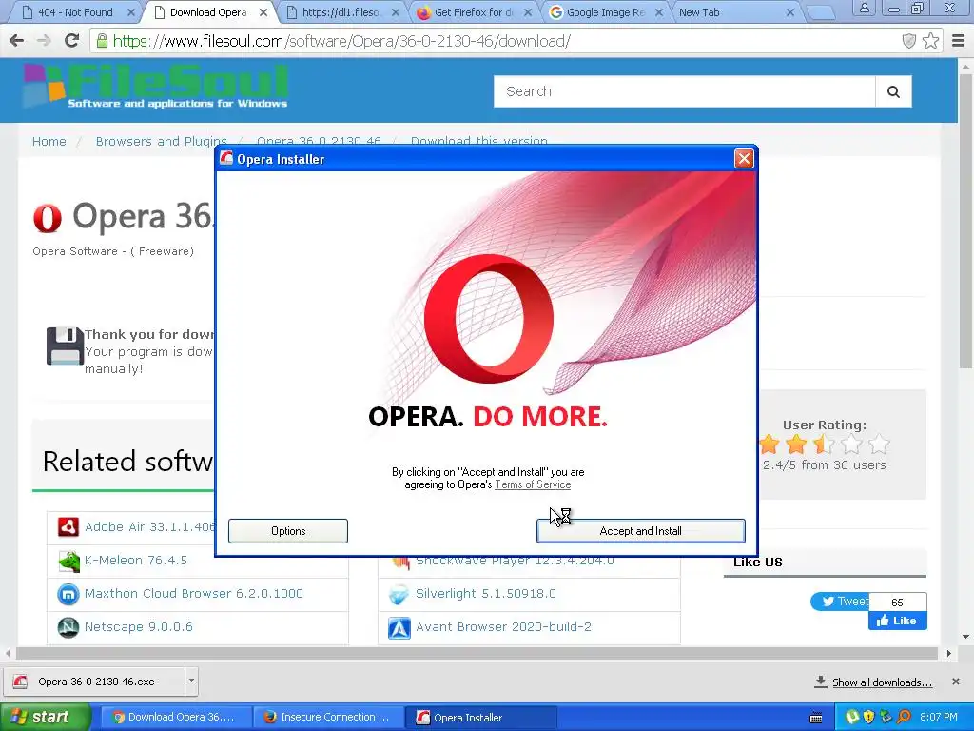This screenshot has height=731, width=974.
Task: Click the Facebook Like button
Action: (x=897, y=621)
